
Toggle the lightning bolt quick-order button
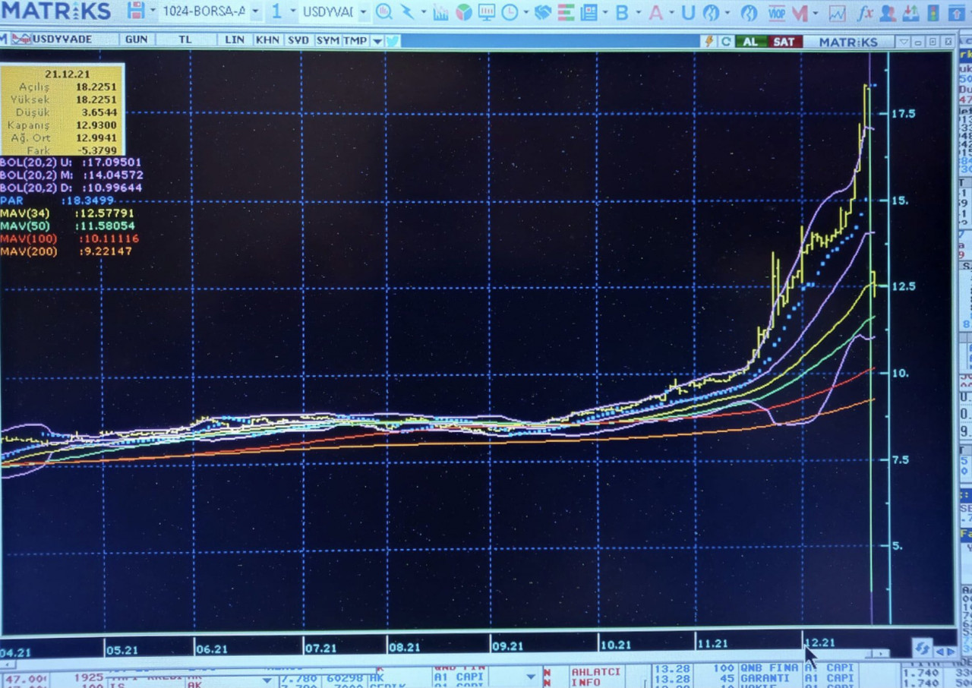point(709,41)
